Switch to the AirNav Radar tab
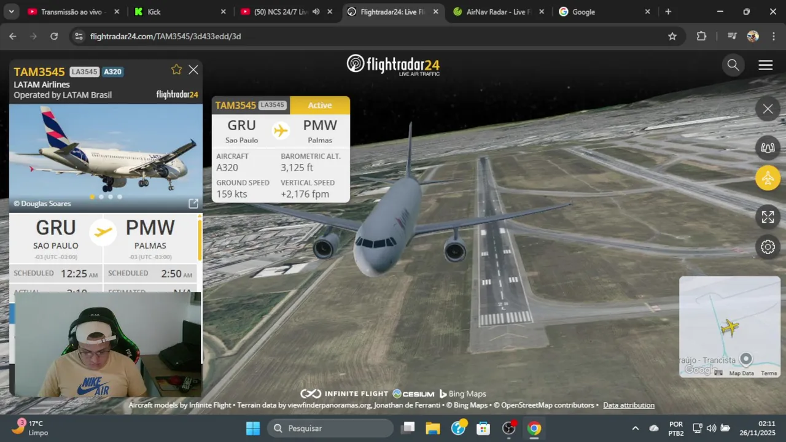 coord(499,12)
